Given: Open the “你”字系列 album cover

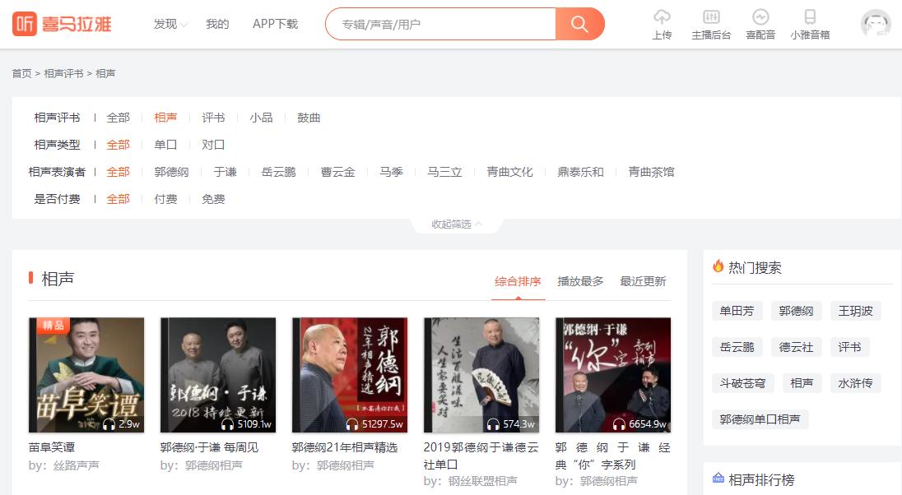Looking at the screenshot, I should (x=613, y=375).
